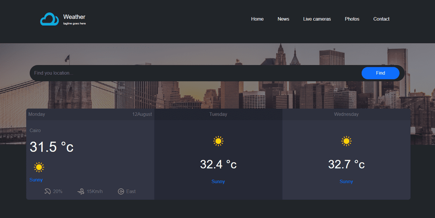Click the 'tagline goes here' text
The width and height of the screenshot is (435, 218).
pos(74,23)
